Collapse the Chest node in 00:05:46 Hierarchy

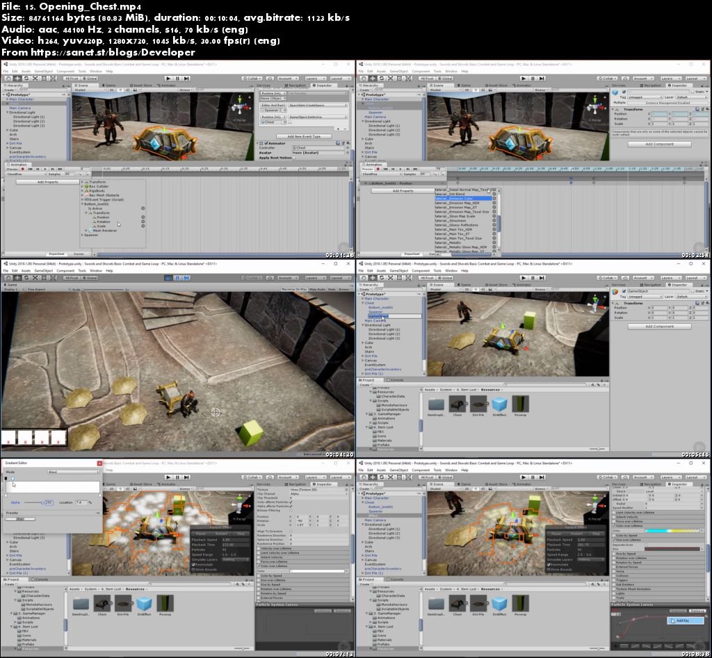[x=363, y=303]
